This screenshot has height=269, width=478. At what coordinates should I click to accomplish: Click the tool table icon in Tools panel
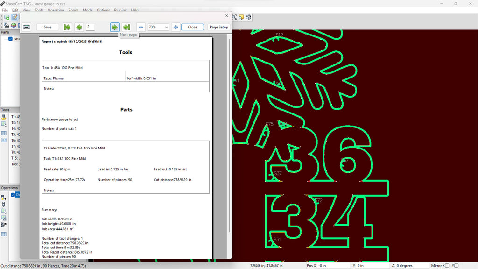(x=4, y=133)
